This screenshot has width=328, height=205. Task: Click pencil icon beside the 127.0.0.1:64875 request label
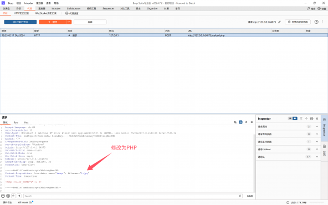[279, 22]
